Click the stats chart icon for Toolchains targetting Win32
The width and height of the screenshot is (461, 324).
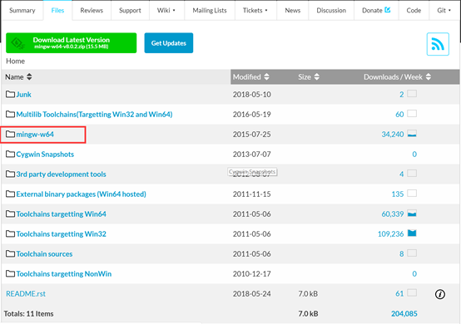[x=412, y=233]
